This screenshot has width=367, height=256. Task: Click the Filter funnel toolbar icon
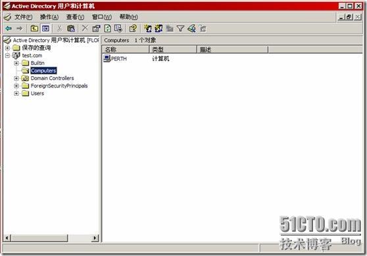point(180,28)
